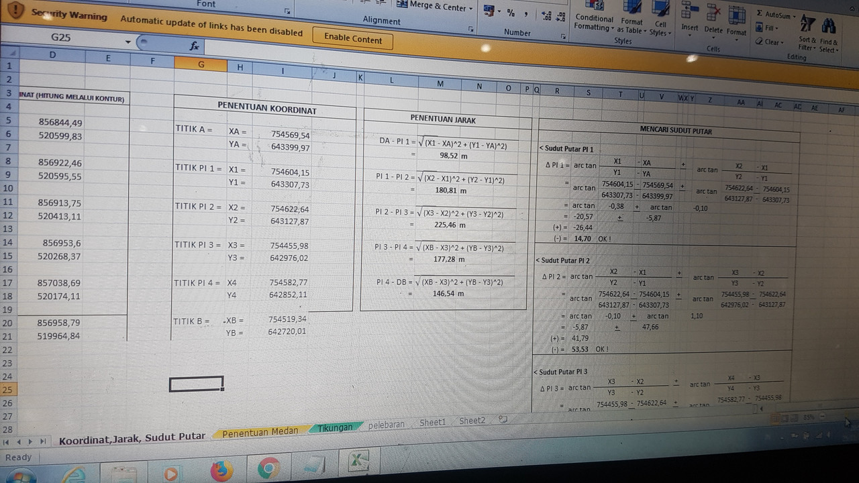Click TITIK B = label cell
859x483 pixels.
[191, 321]
